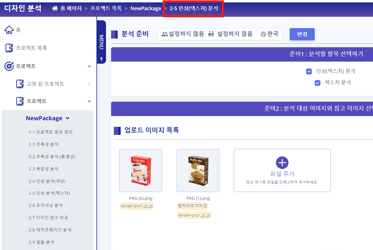The height and width of the screenshot is (250, 373).
Task: Open 2-7 디자인 점수 비교
Action: [48, 217]
